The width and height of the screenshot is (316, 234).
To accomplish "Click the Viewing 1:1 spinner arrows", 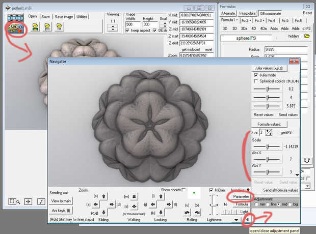I will (113, 28).
